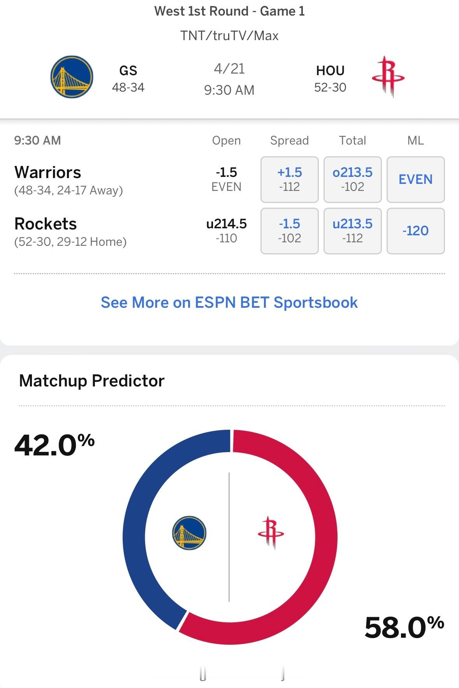Tap the Matchup Predictor heading

[x=92, y=381]
